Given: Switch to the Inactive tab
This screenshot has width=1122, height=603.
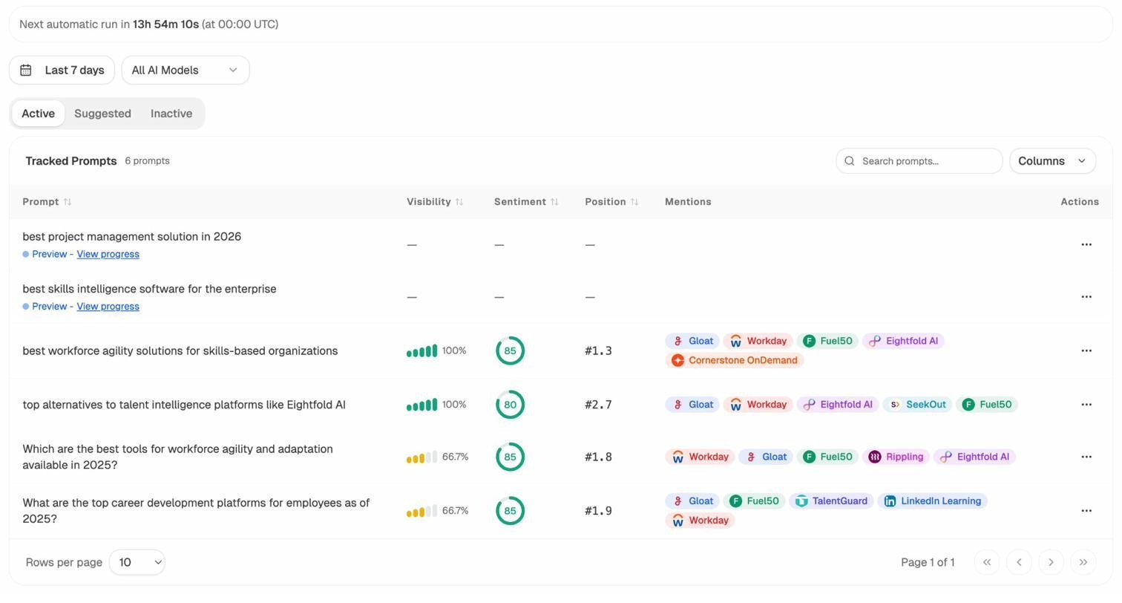Looking at the screenshot, I should tap(171, 114).
